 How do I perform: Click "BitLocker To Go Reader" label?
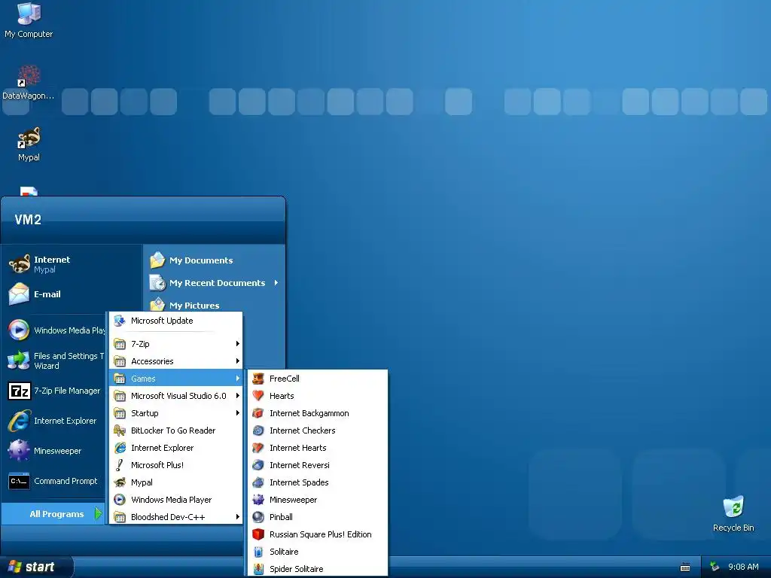[173, 430]
